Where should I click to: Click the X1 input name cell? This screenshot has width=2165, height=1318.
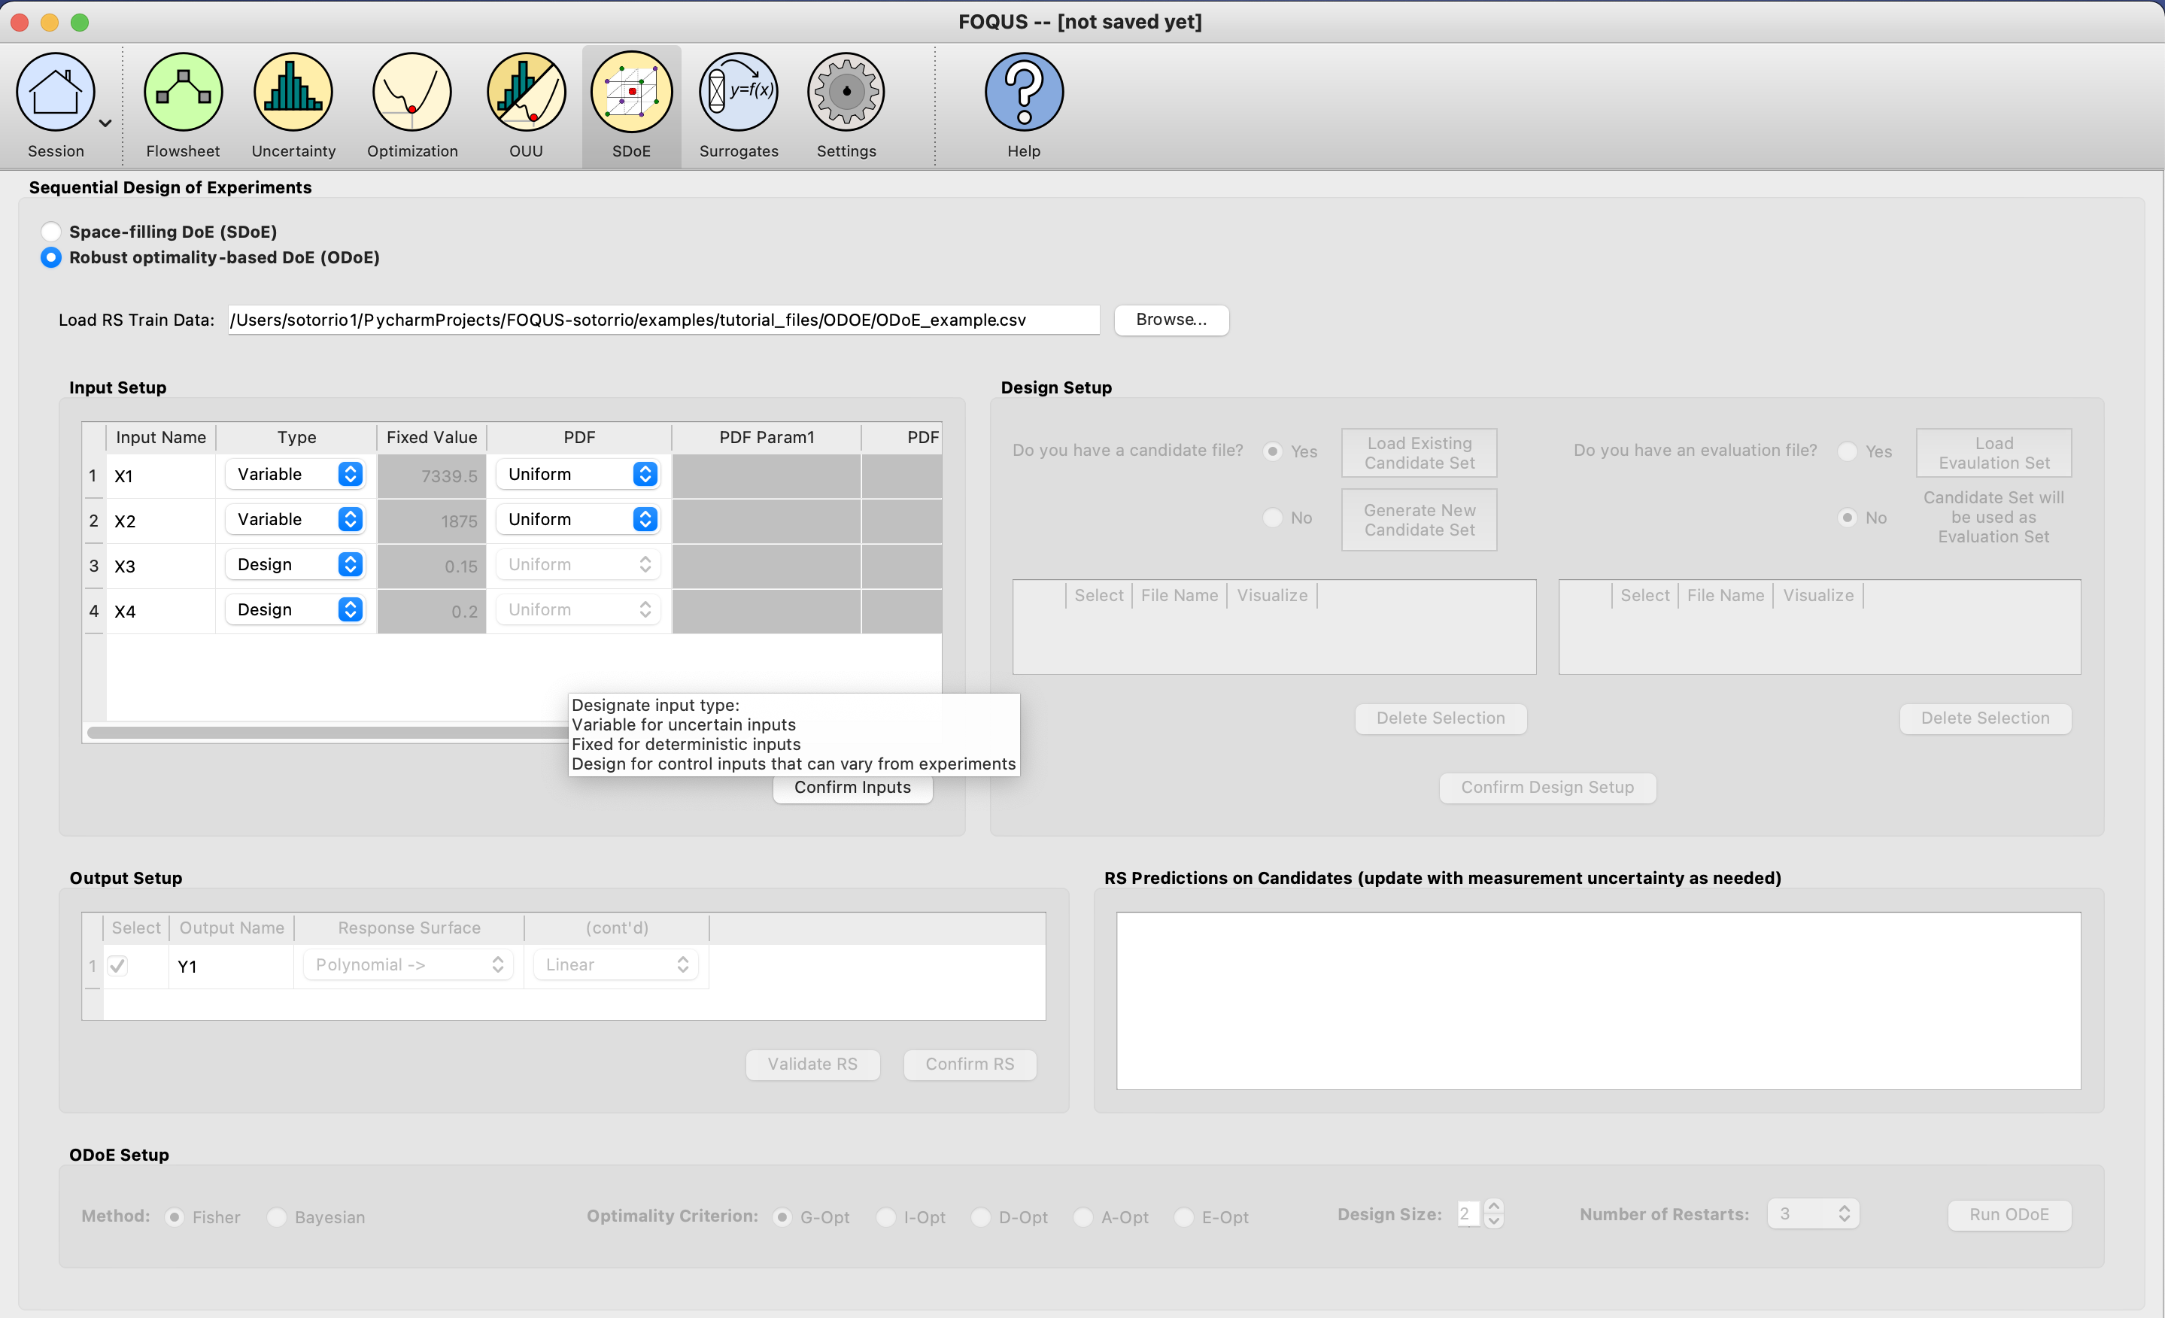(161, 476)
